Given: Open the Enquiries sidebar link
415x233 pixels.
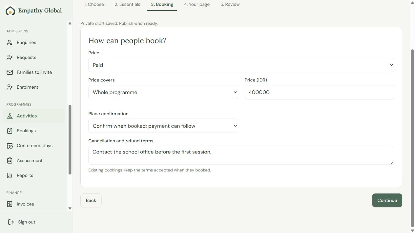Looking at the screenshot, I should [34, 43].
